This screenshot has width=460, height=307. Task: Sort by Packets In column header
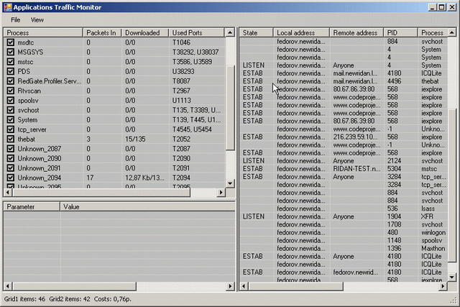coord(102,32)
